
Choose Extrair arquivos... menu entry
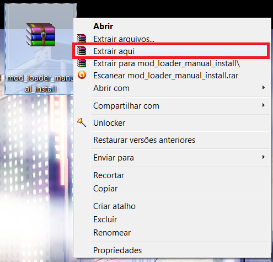[x=172, y=39]
